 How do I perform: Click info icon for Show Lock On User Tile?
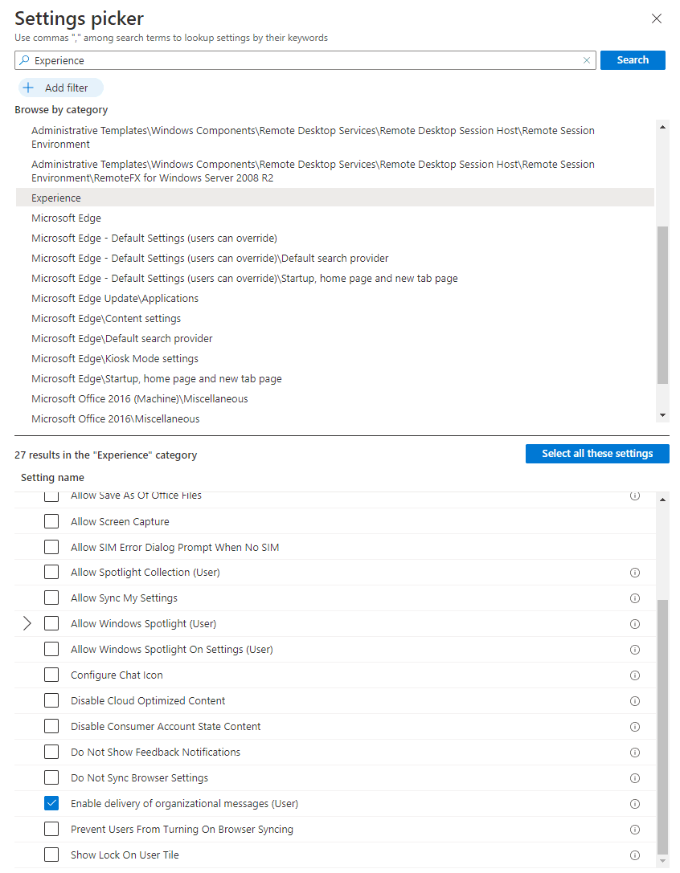click(x=634, y=855)
